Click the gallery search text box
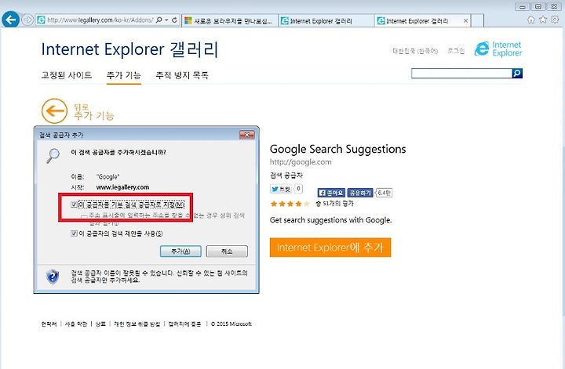This screenshot has width=565, height=369. point(461,74)
